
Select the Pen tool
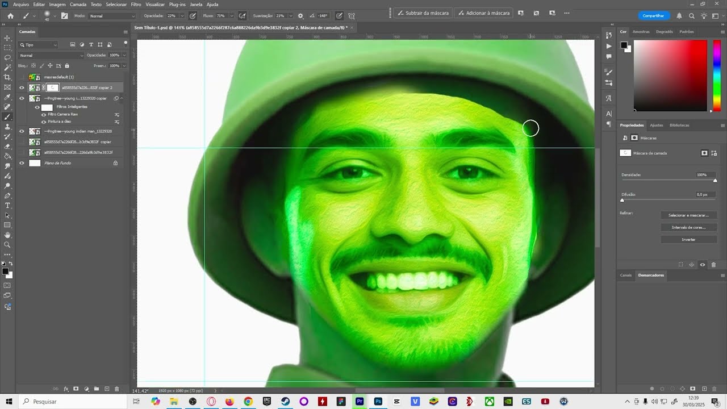point(7,195)
